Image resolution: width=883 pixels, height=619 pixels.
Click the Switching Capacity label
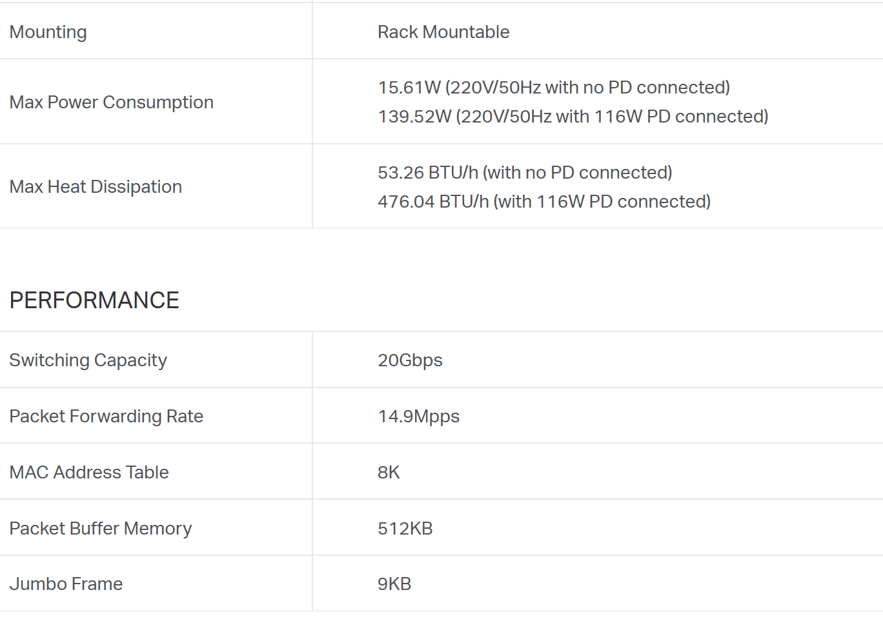coord(88,360)
